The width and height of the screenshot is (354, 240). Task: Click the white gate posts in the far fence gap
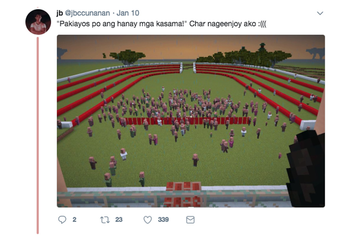[x=187, y=68]
